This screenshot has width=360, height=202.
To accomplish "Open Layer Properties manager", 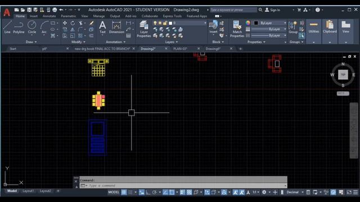I will [144, 29].
